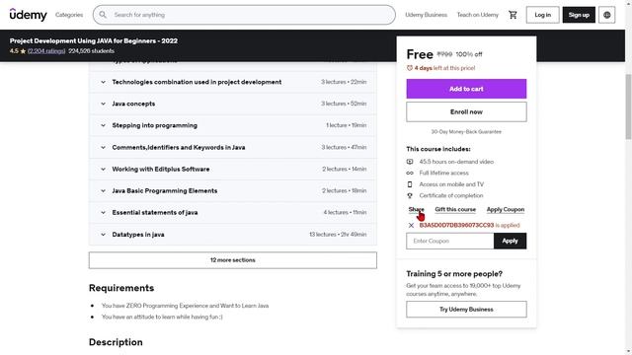Expand 'Java Basic Programming Elements' section

coord(233,190)
